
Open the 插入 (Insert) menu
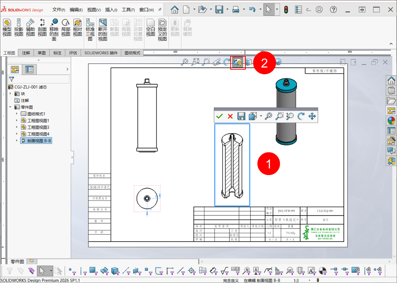tap(111, 10)
